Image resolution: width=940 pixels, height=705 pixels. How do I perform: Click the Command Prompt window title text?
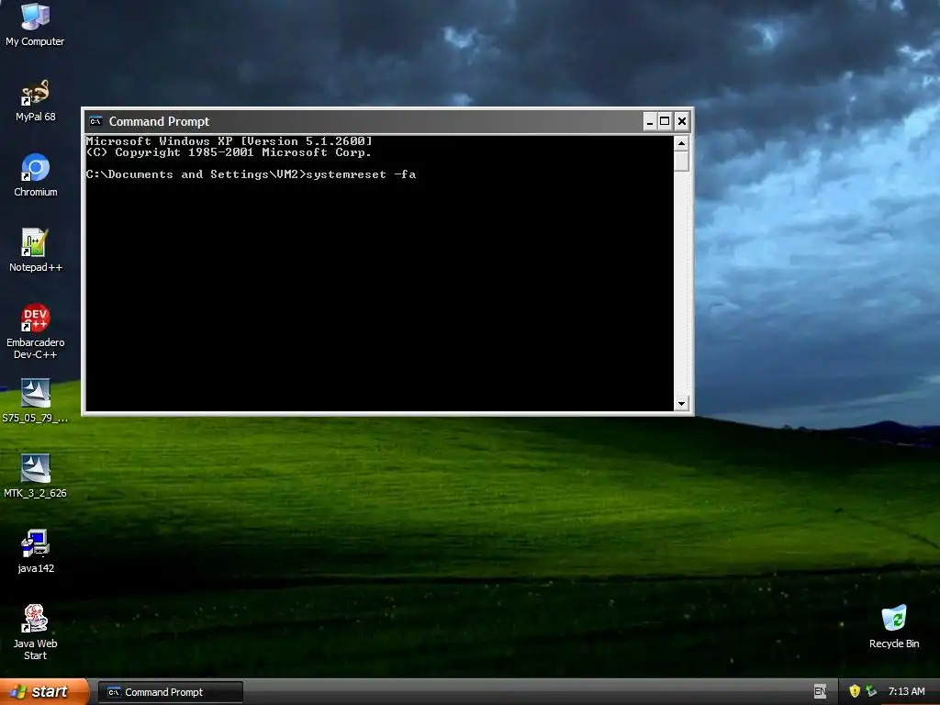[159, 121]
